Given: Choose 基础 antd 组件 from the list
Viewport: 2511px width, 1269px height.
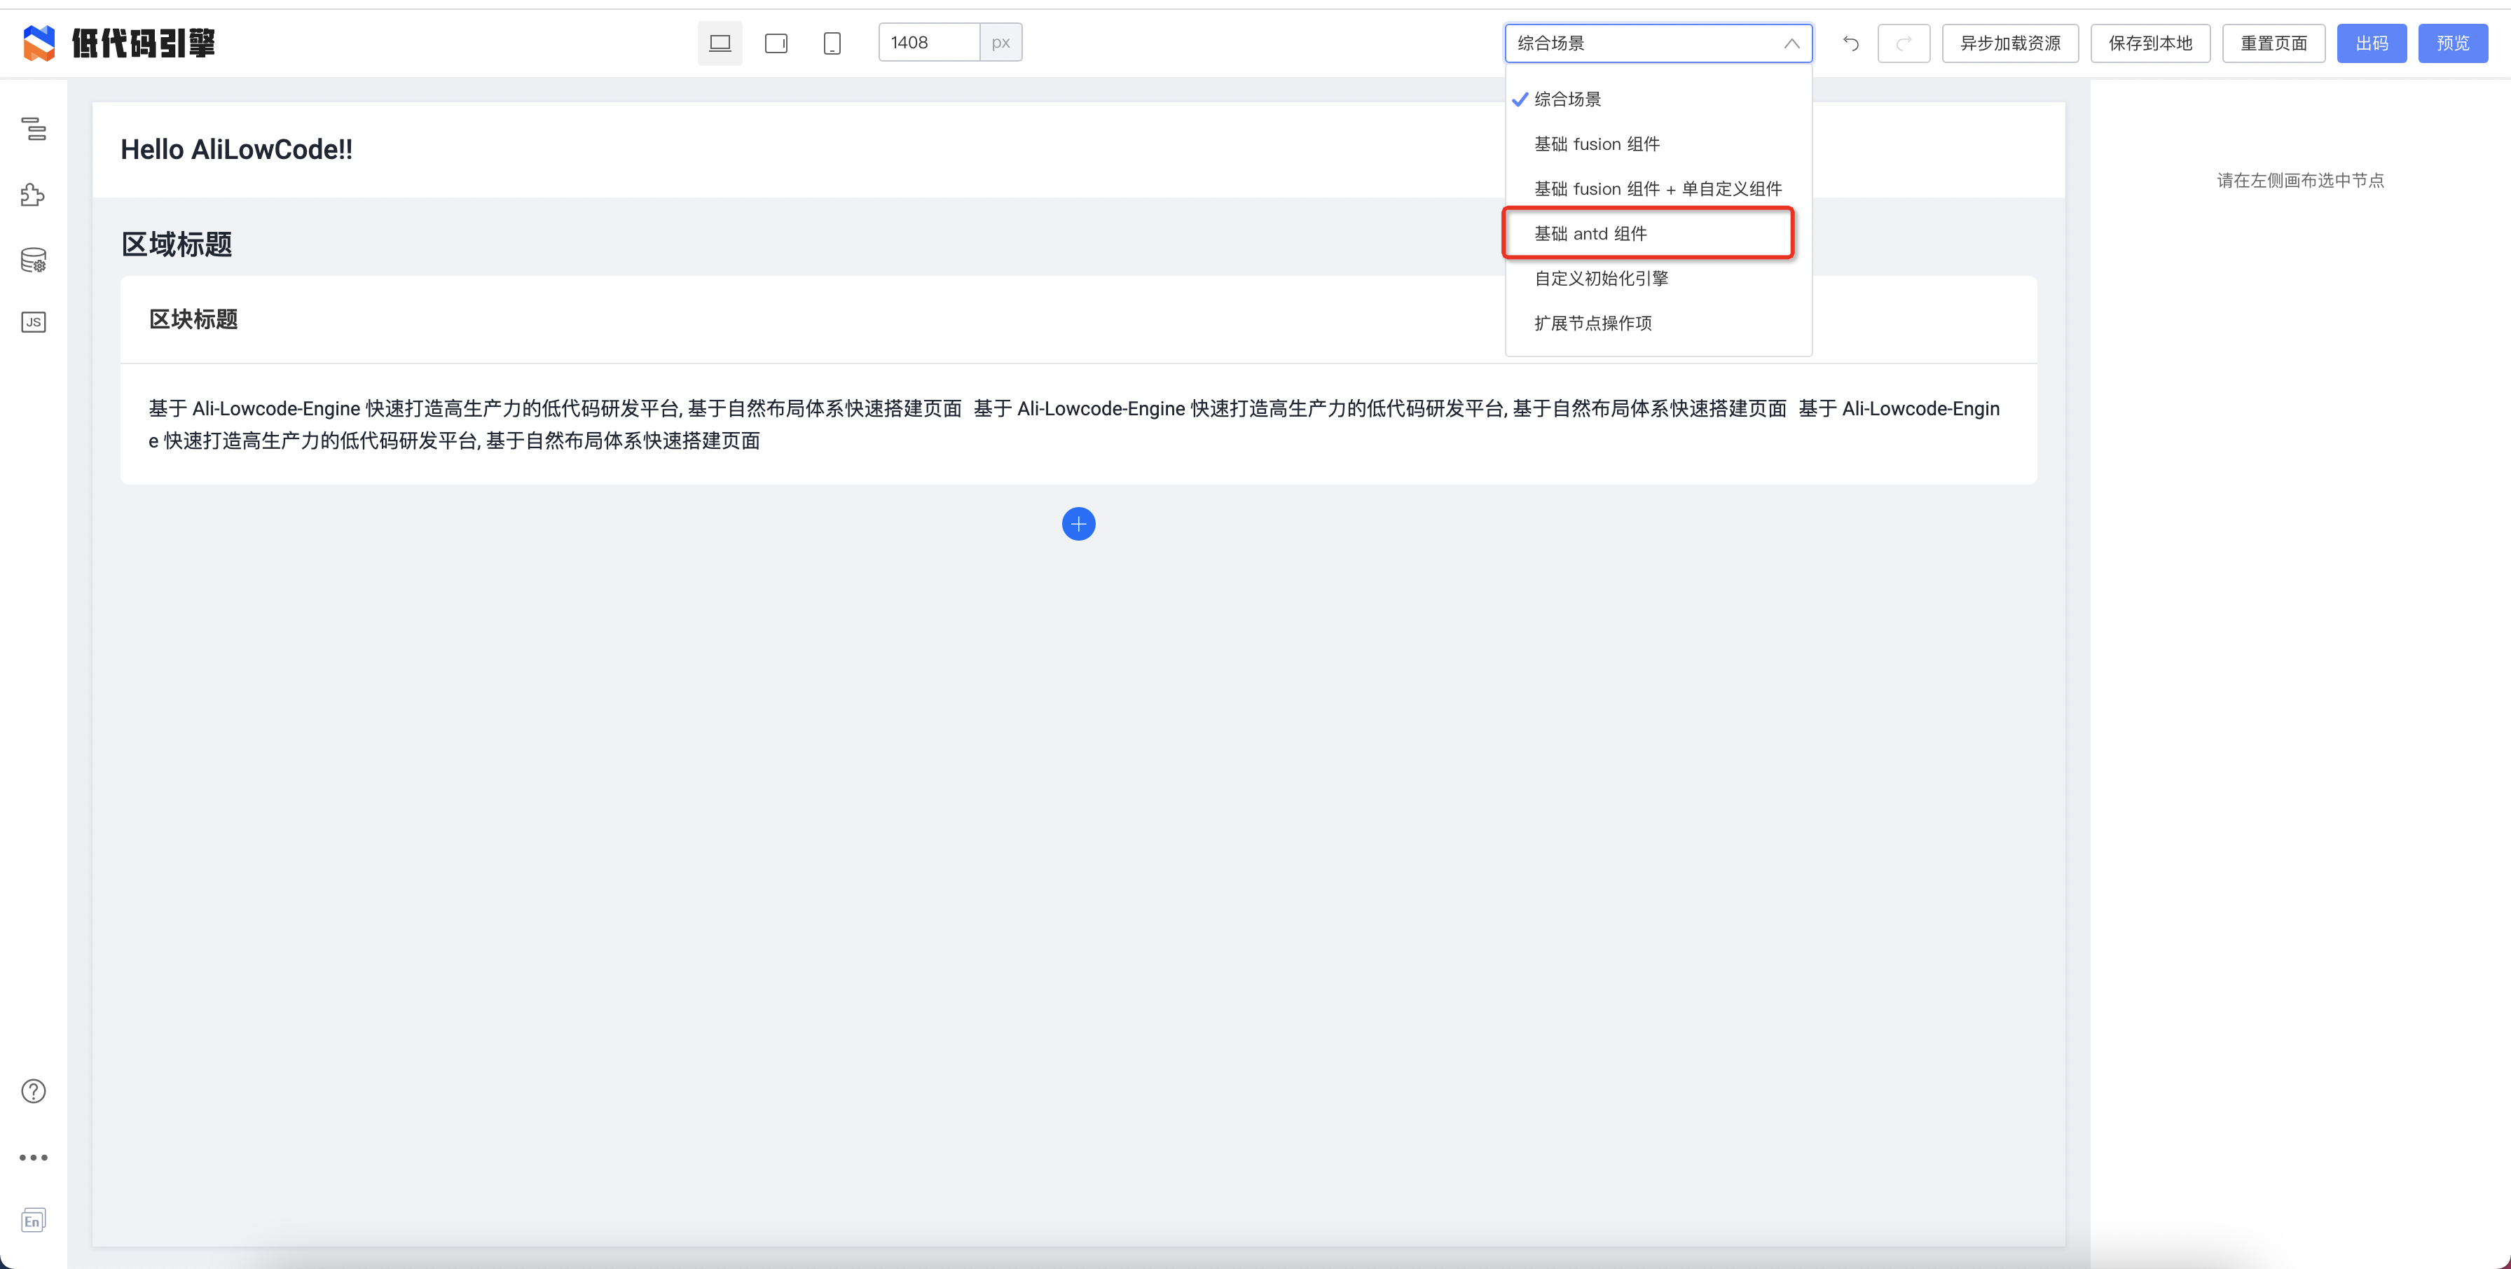Looking at the screenshot, I should (1591, 234).
